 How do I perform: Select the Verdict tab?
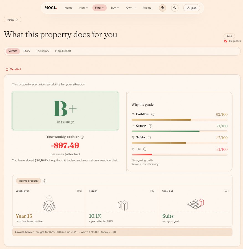coord(13,51)
